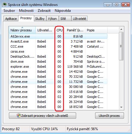The image size is (132, 134).
Task: Select the CCC.exe process
Action: coord(58,46)
